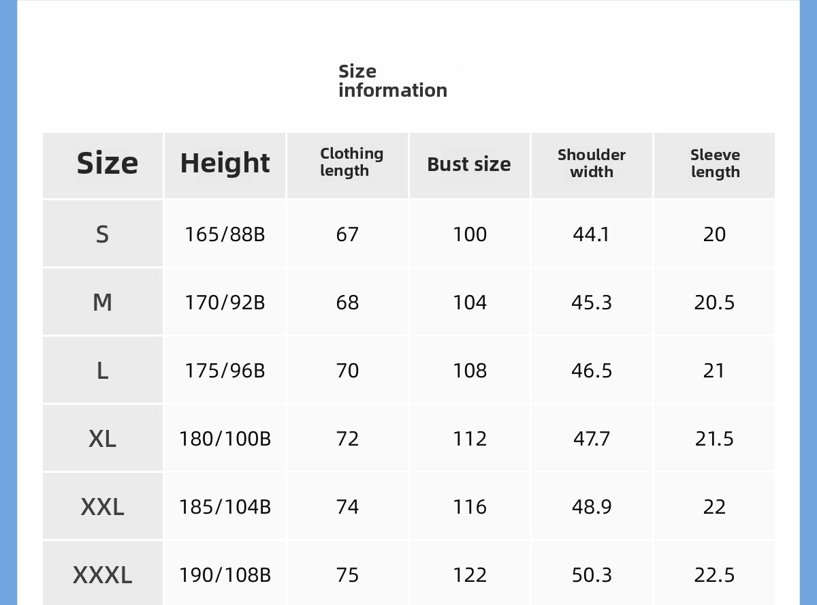Click the L size row label
The width and height of the screenshot is (817, 605).
pyautogui.click(x=102, y=371)
